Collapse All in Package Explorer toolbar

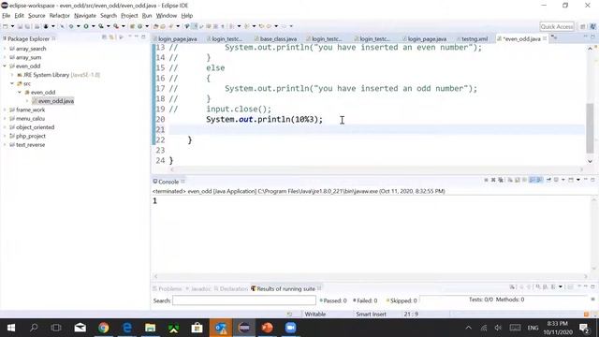[104, 37]
